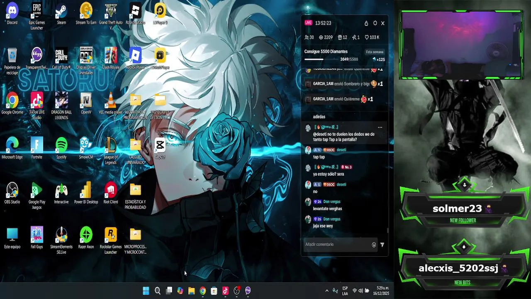531x299 pixels.
Task: Select the Spotify desktop icon
Action: pos(61,148)
